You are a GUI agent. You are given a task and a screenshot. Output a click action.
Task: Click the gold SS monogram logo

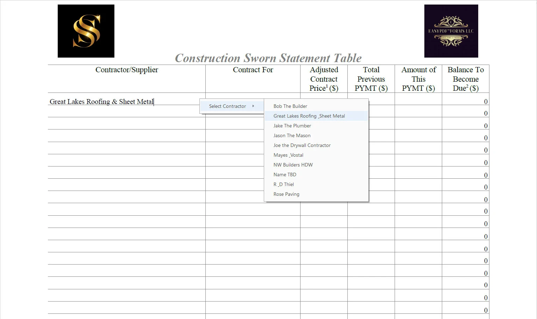86,31
